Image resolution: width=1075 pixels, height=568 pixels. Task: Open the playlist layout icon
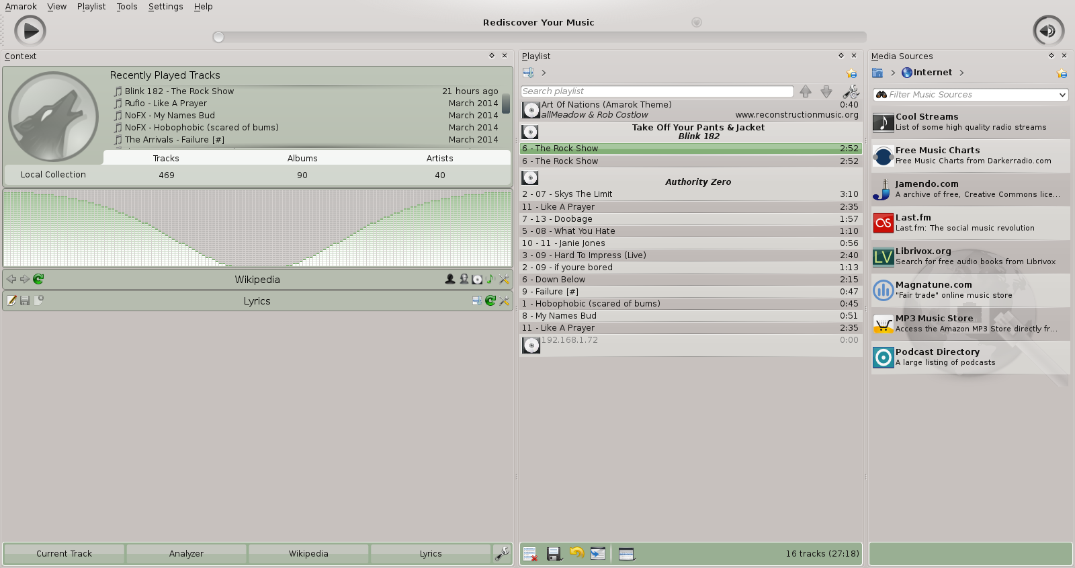coord(627,554)
